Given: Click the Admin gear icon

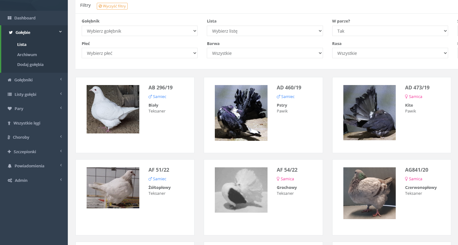Looking at the screenshot, I should coord(9,180).
